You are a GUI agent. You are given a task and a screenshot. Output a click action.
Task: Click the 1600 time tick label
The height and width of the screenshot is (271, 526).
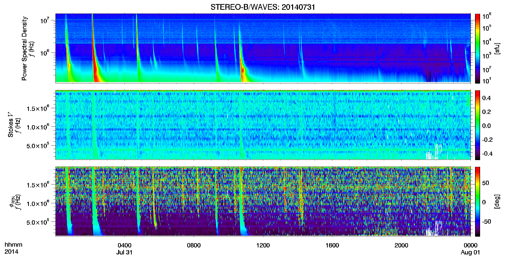[x=332, y=245]
